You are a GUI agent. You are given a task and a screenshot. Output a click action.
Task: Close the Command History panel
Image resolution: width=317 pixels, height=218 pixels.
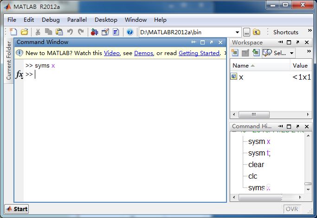point(307,126)
